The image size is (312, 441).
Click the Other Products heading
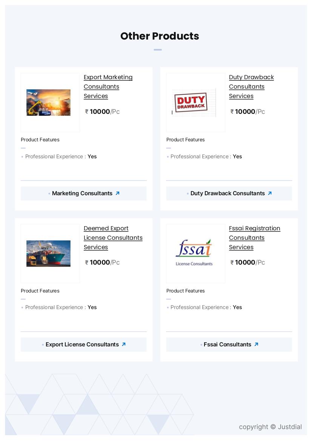click(160, 36)
